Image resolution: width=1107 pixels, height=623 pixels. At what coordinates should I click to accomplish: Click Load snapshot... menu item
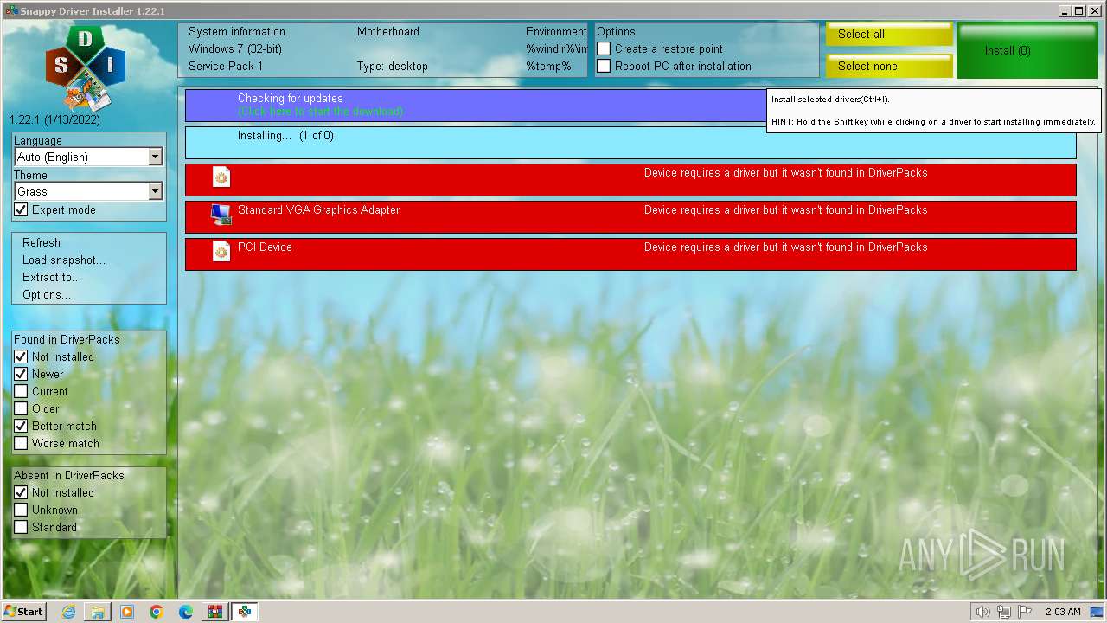pos(64,260)
